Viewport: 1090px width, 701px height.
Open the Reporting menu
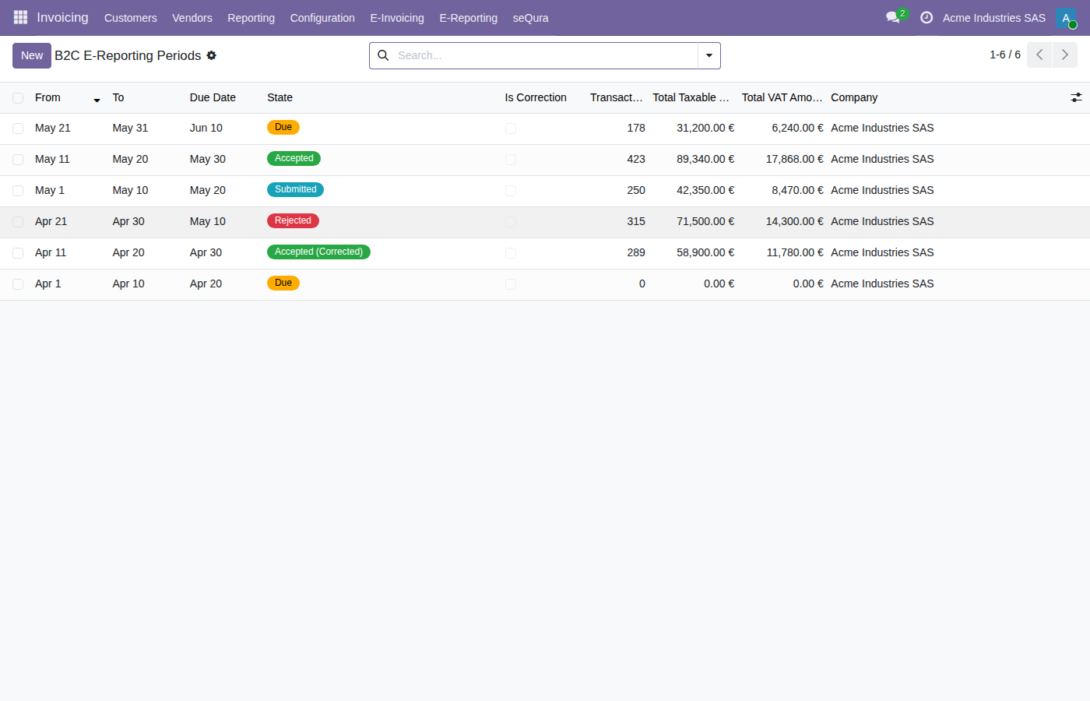click(251, 18)
